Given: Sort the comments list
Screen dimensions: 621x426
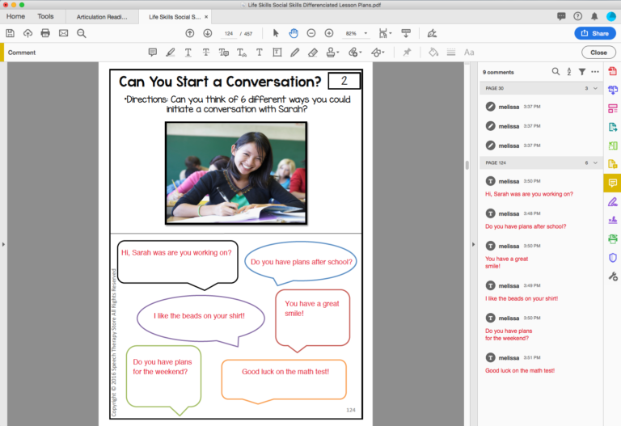Looking at the screenshot, I should (x=568, y=72).
